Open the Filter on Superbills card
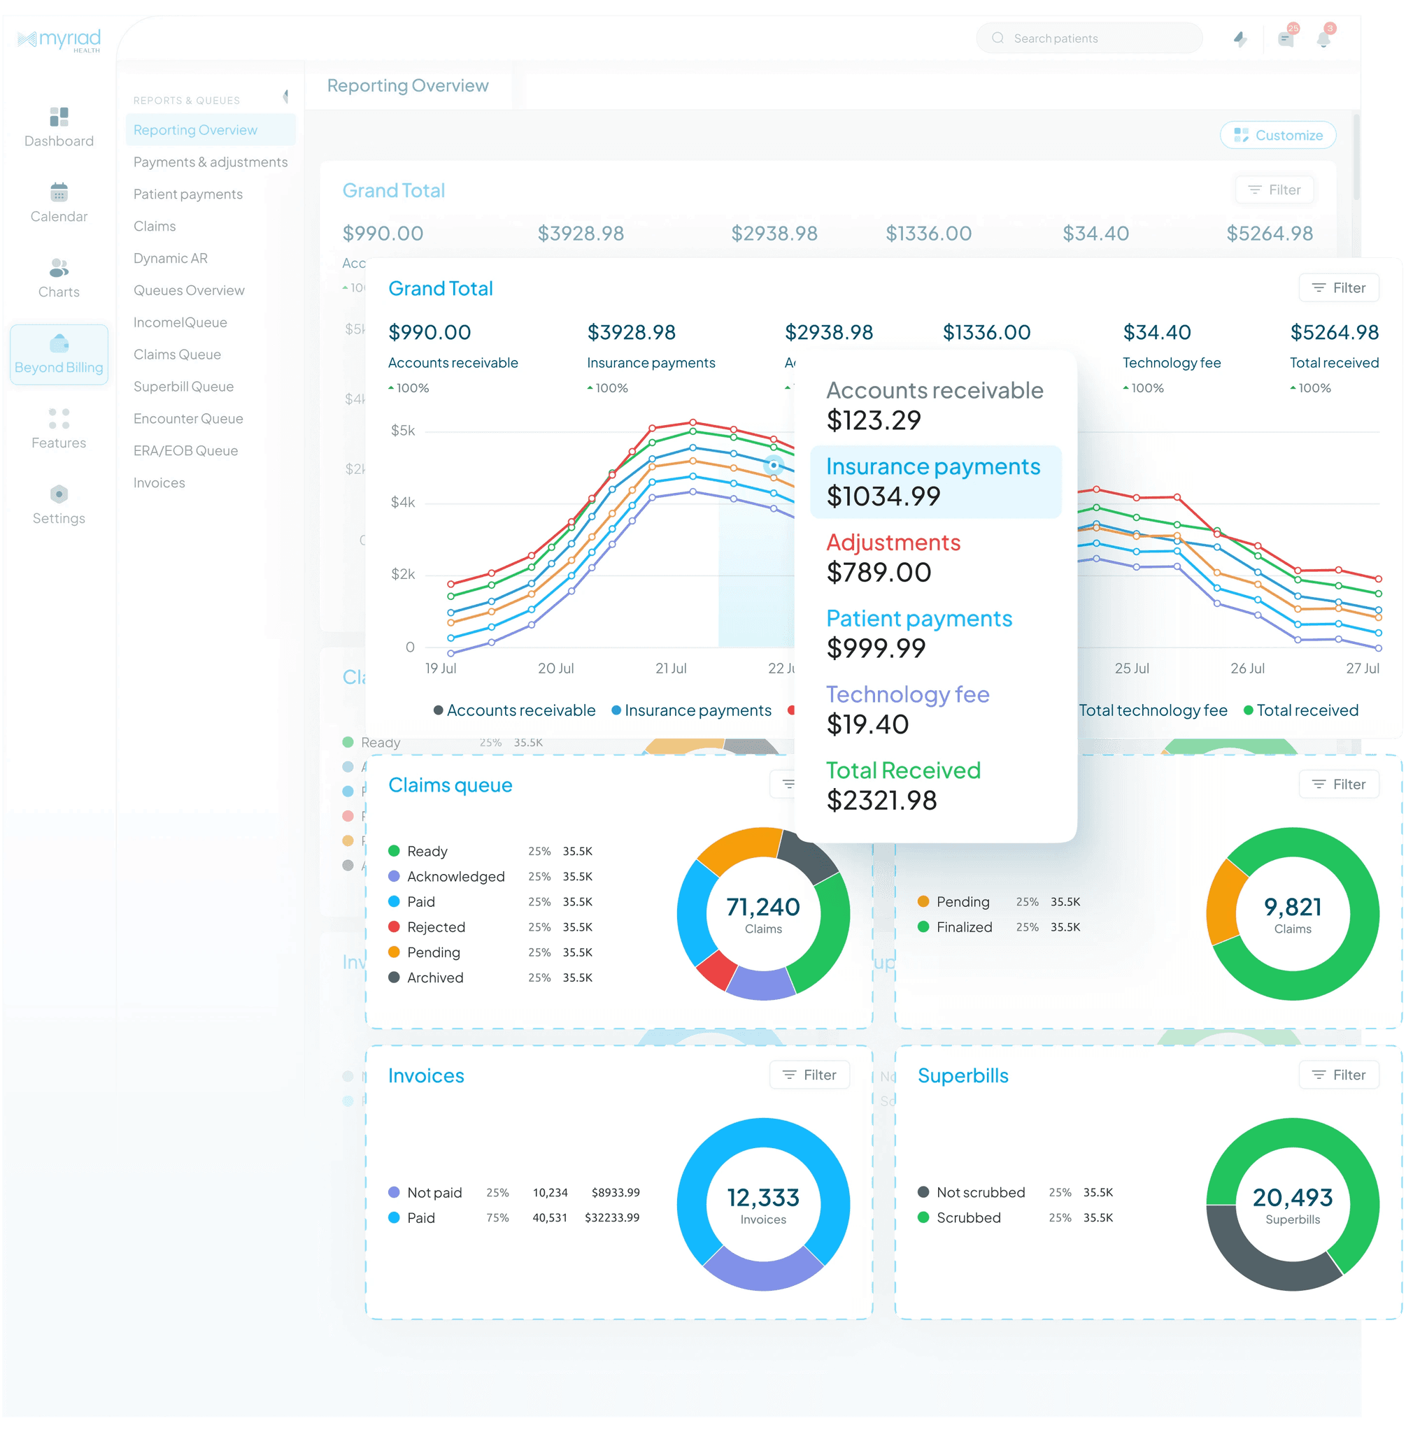The image size is (1406, 1432). click(1339, 1075)
